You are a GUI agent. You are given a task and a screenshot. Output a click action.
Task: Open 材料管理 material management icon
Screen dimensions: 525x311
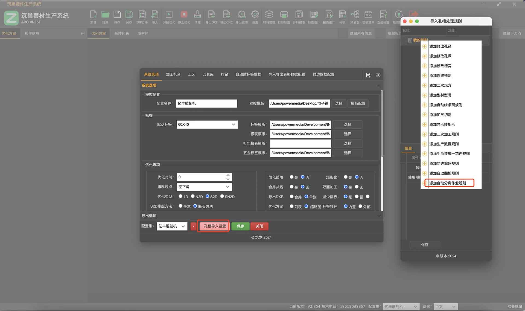click(x=269, y=15)
